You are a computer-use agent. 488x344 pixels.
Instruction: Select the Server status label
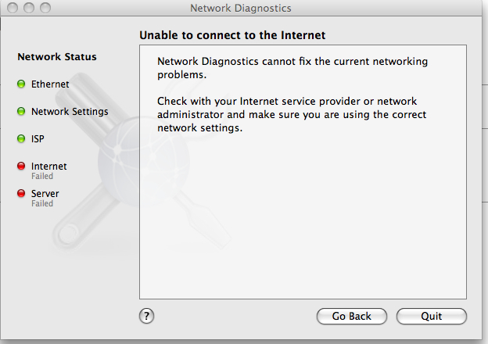(x=45, y=193)
